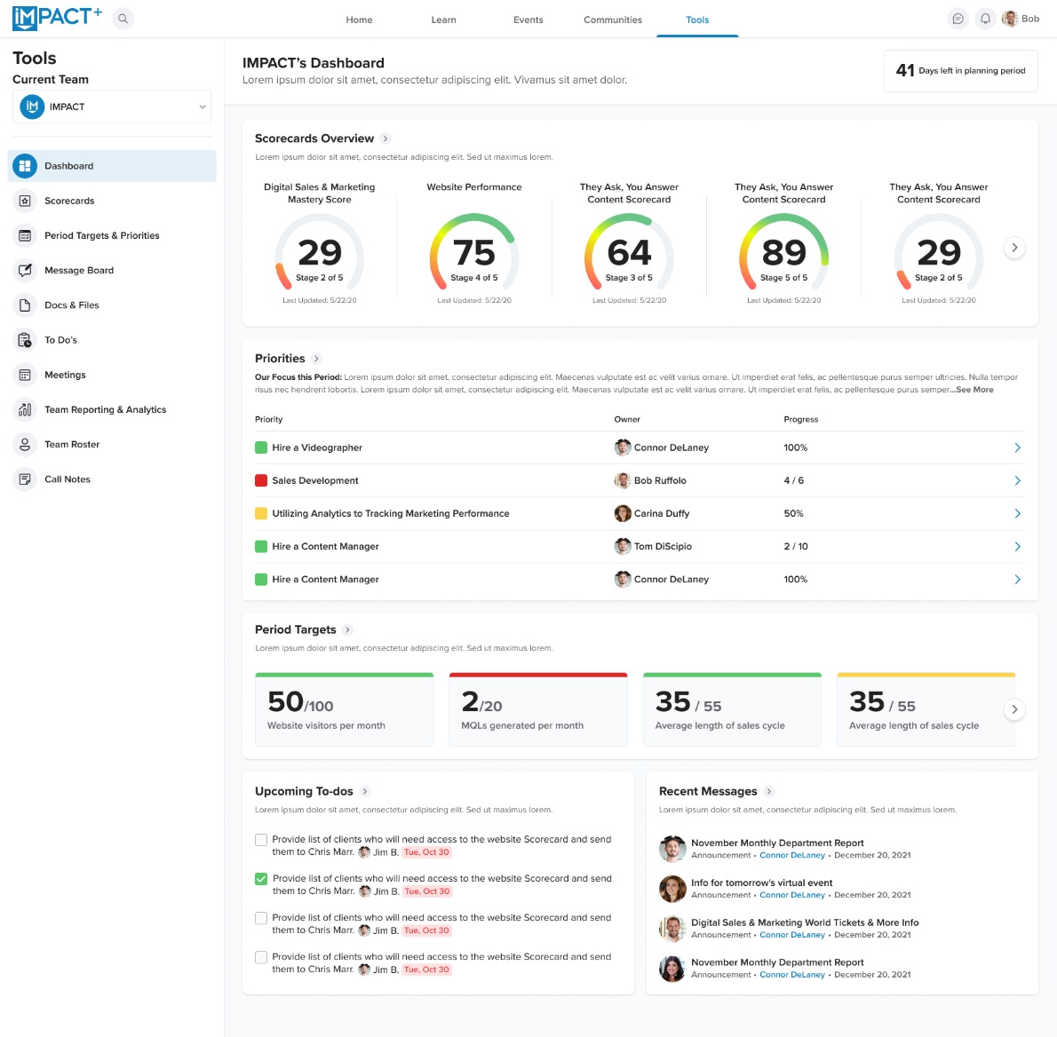The width and height of the screenshot is (1057, 1037).
Task: Click the IMPACT+ logo
Action: pos(57,18)
